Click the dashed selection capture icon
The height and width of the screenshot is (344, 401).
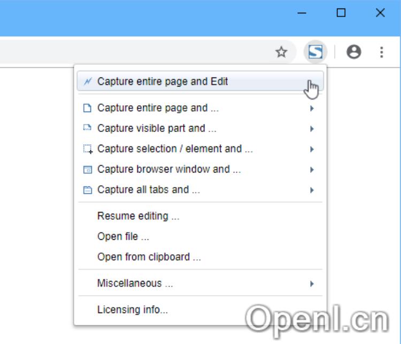[88, 149]
